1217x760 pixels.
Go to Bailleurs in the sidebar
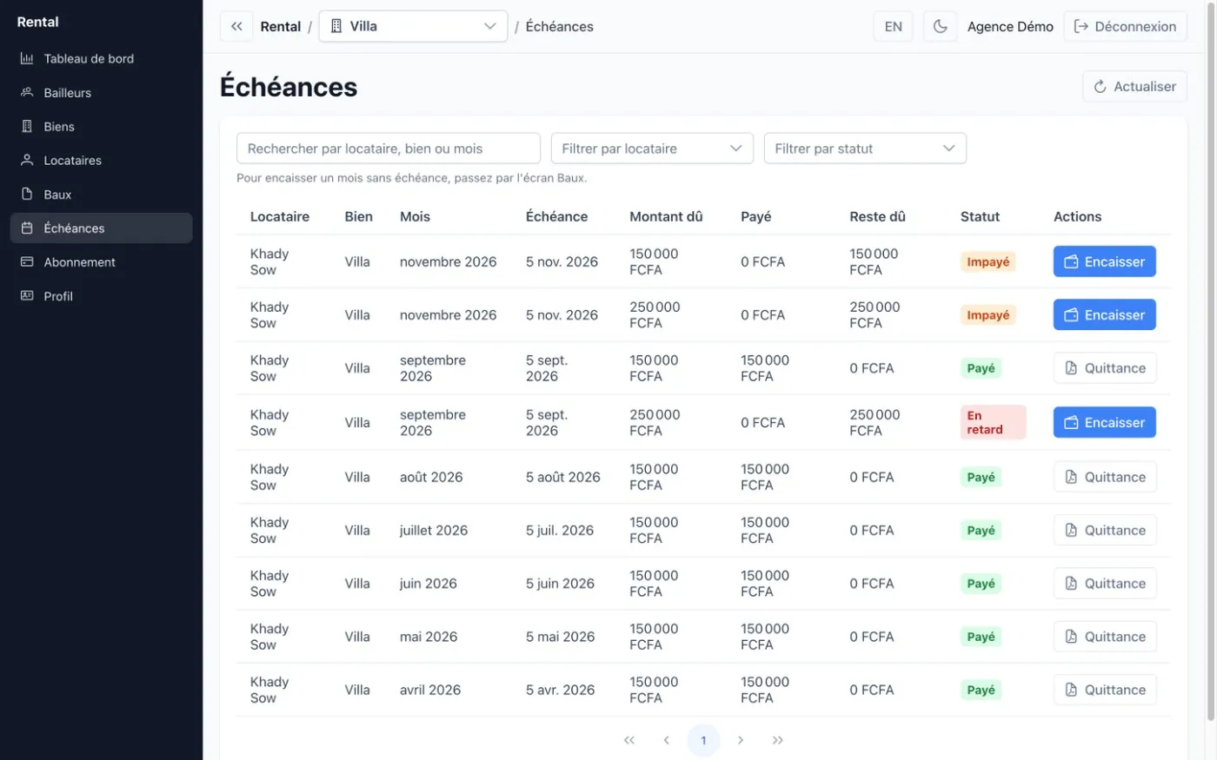(101, 93)
